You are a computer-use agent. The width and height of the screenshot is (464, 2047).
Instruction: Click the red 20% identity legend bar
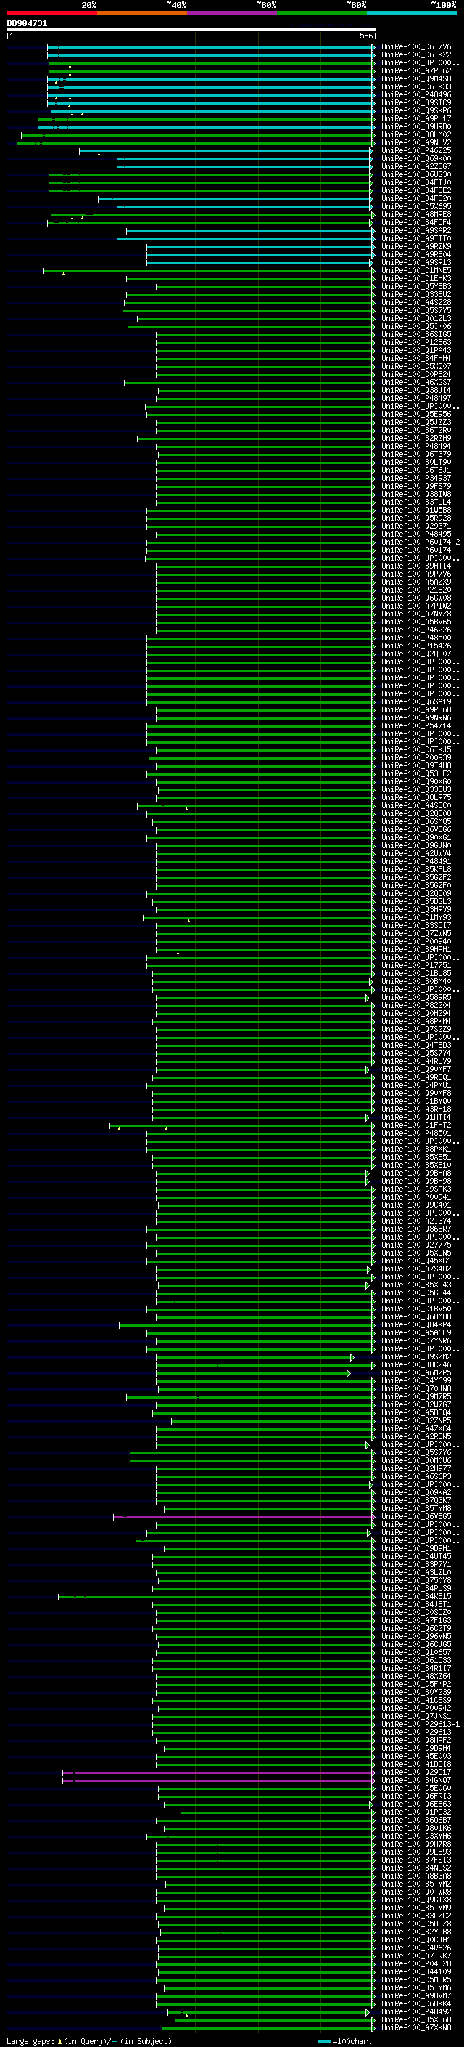point(51,13)
